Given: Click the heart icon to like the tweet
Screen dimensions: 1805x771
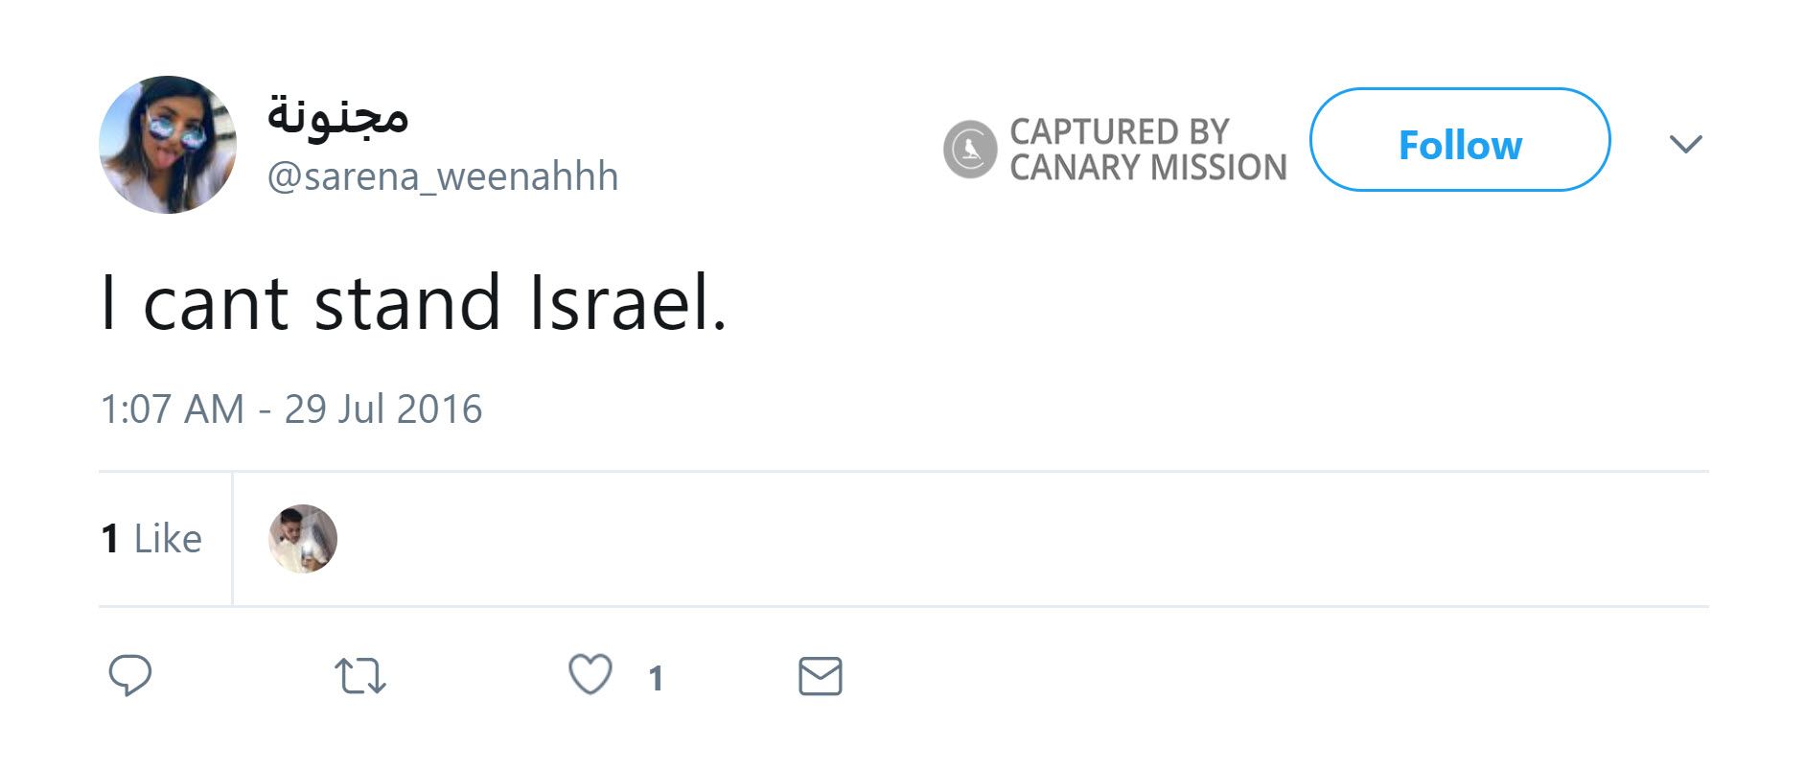Looking at the screenshot, I should point(591,676).
